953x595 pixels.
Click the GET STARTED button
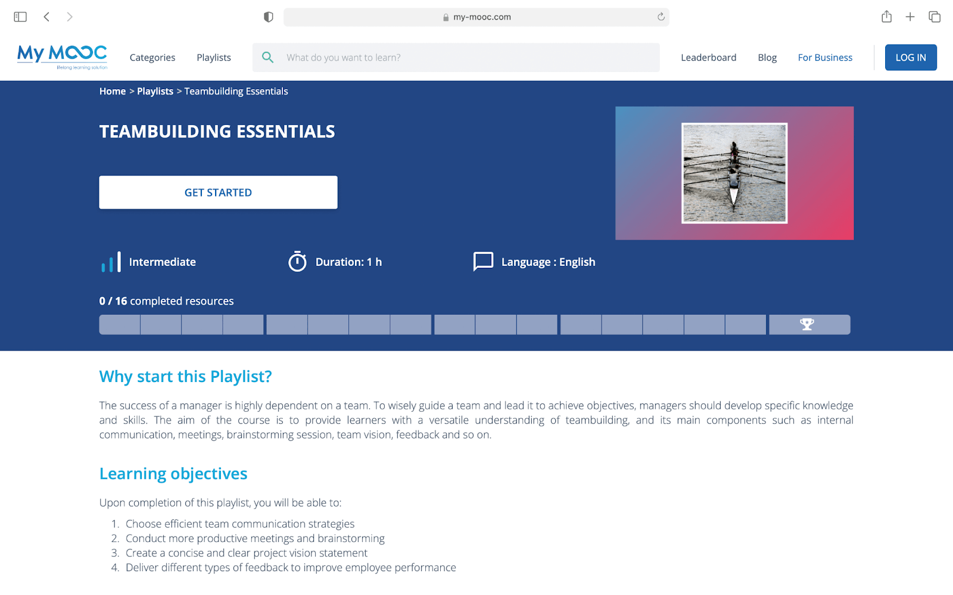point(218,192)
